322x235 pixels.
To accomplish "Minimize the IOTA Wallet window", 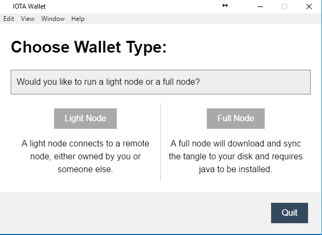I will [260, 6].
